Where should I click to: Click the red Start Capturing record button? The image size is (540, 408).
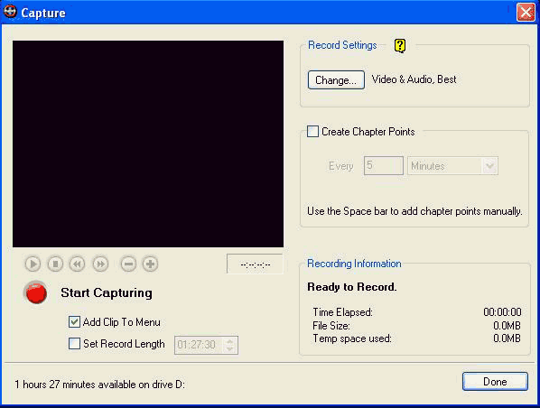[x=36, y=292]
